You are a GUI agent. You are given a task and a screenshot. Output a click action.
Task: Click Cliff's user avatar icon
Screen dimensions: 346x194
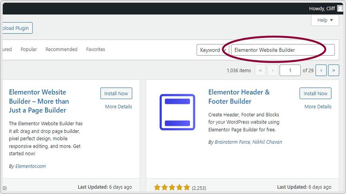tap(340, 9)
